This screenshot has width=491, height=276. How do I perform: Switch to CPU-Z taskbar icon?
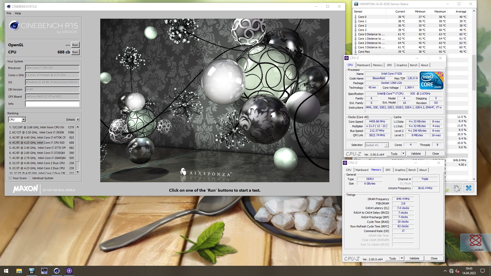69,271
